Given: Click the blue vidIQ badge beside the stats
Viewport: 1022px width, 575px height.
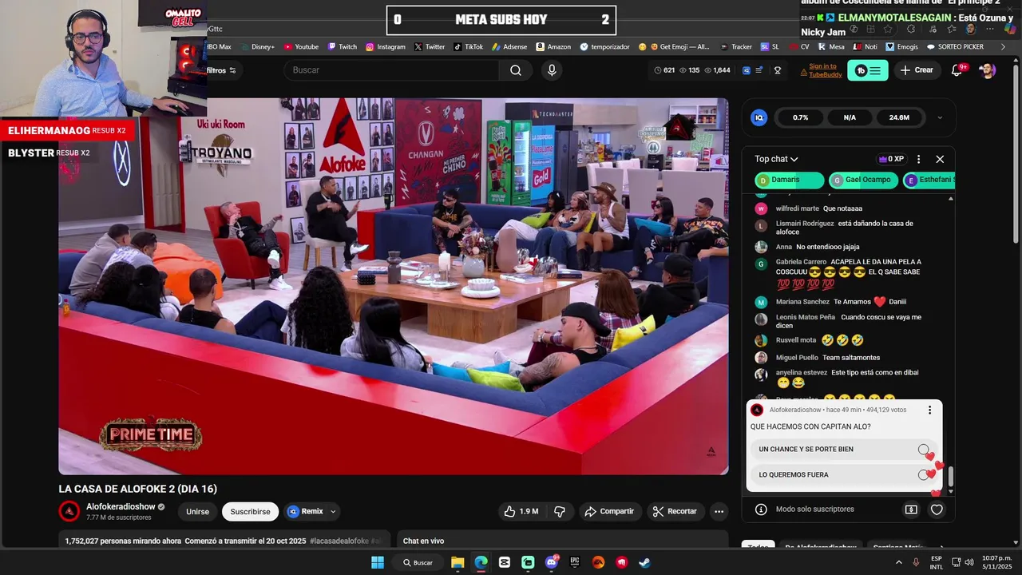Looking at the screenshot, I should click(747, 70).
